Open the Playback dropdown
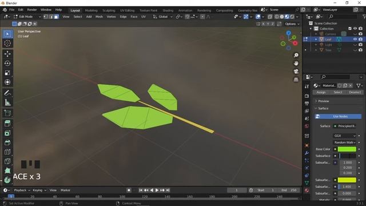366x206 pixels. point(22,190)
